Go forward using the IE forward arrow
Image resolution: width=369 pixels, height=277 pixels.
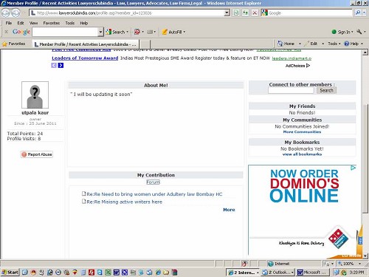15,13
